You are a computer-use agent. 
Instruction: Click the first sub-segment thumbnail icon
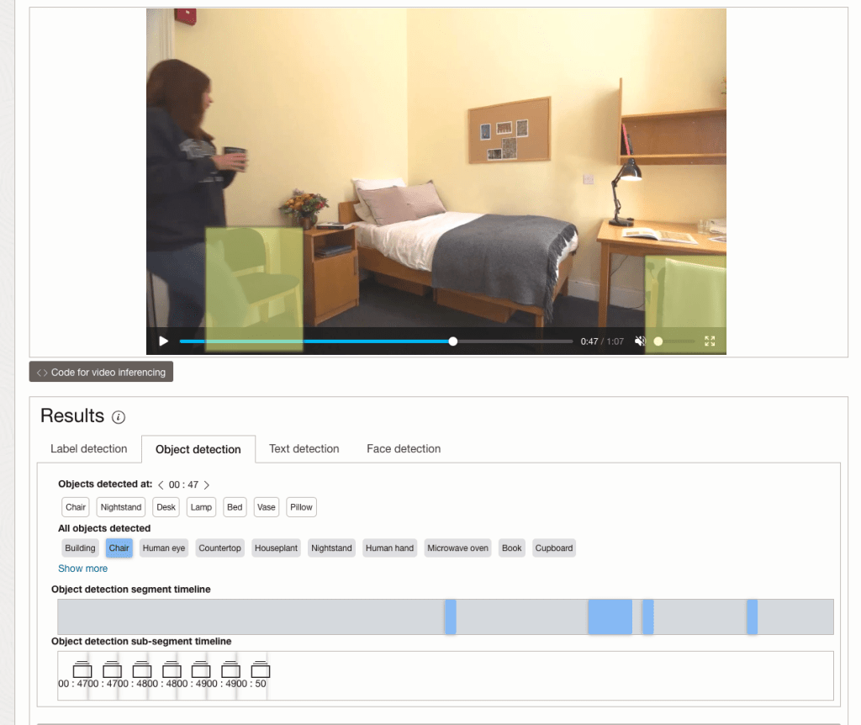(82, 670)
